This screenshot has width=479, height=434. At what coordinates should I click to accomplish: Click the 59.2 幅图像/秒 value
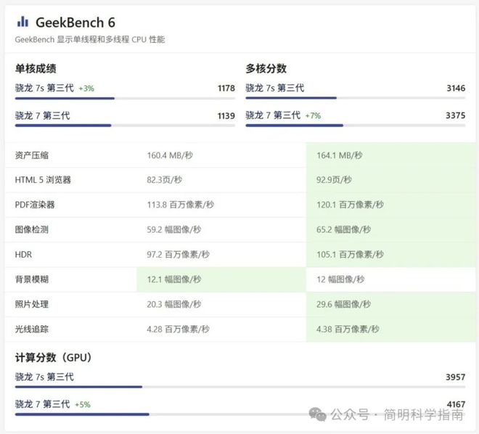coord(174,229)
